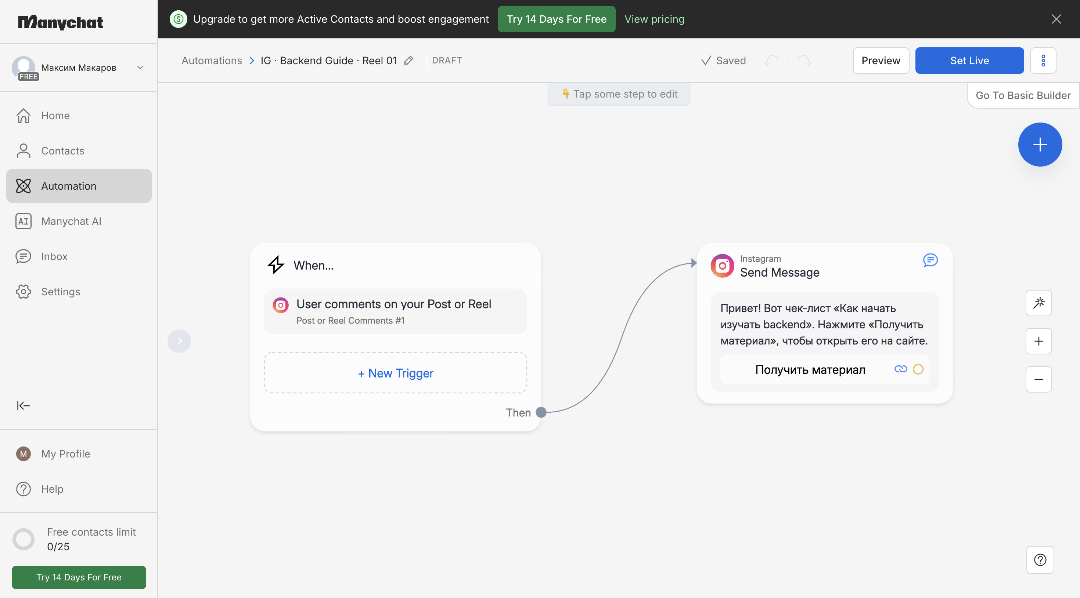The width and height of the screenshot is (1080, 598).
Task: Zoom out the canvas with minus
Action: [1038, 379]
